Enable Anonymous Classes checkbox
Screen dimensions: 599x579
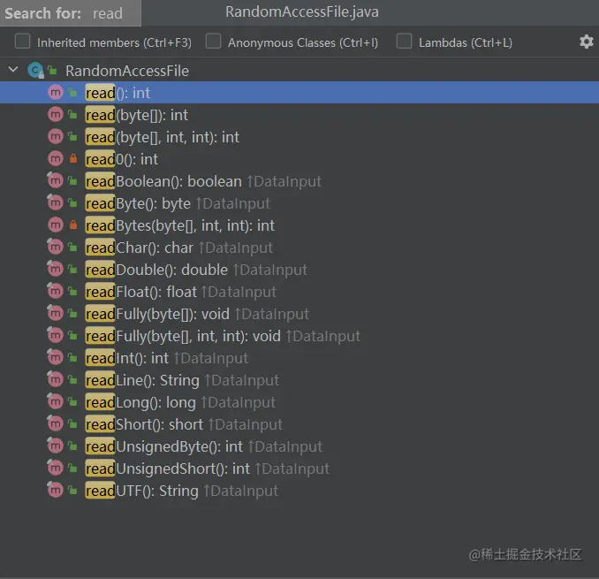[213, 42]
